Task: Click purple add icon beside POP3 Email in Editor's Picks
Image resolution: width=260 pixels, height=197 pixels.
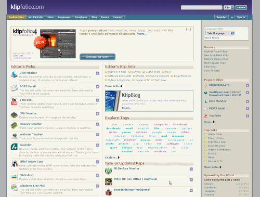Action: point(98,87)
